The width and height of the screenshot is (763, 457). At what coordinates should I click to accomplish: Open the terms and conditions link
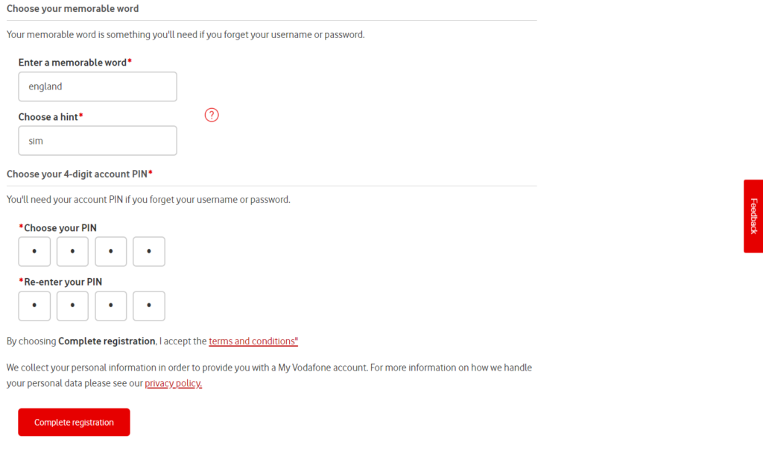(x=253, y=341)
